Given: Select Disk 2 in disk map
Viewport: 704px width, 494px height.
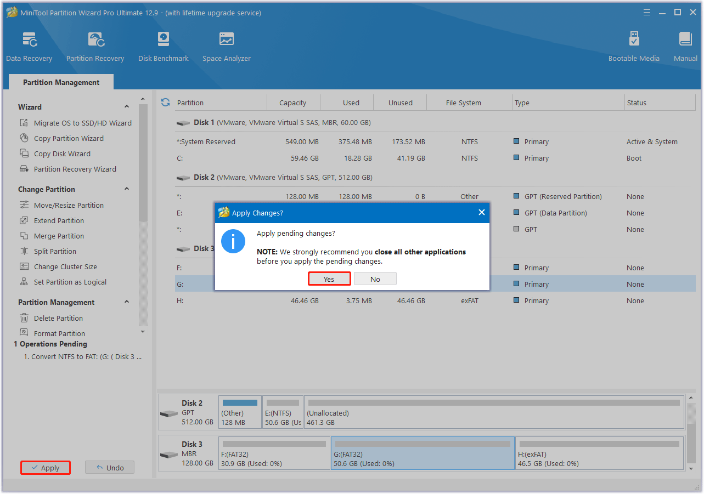Looking at the screenshot, I should [188, 412].
